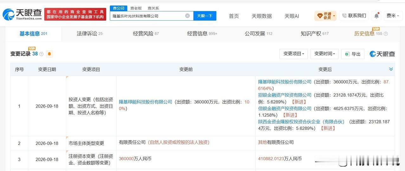
Task: Click the 变更记录 38 section title
Action: [x=24, y=54]
